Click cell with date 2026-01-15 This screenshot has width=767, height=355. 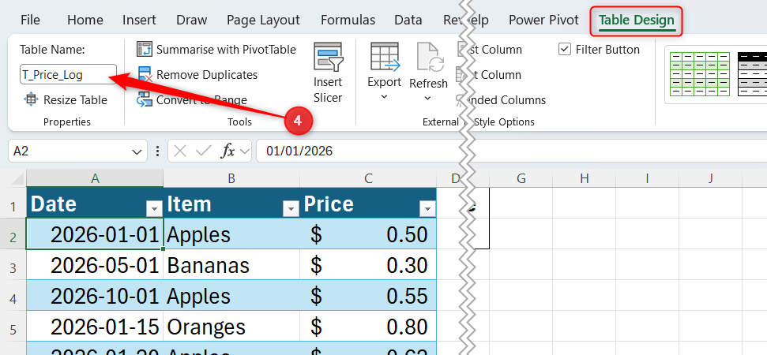(95, 327)
